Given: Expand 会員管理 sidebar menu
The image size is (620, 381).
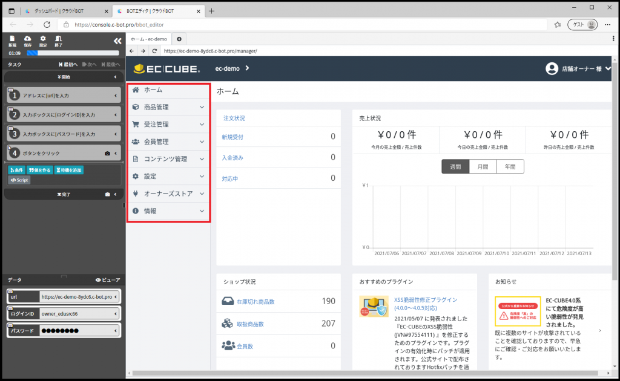Looking at the screenshot, I should point(169,142).
